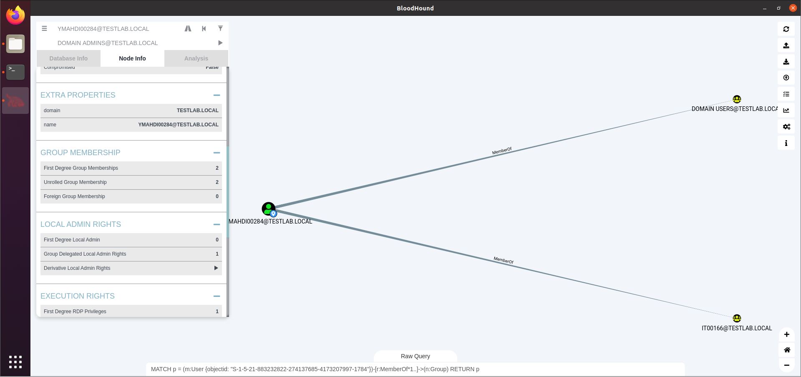The height and width of the screenshot is (377, 801).
Task: Open the about info icon
Action: 786,143
